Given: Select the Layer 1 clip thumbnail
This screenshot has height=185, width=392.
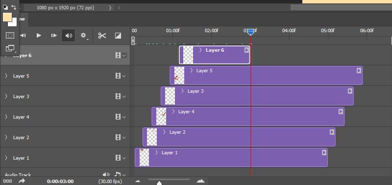Looking at the screenshot, I should [x=144, y=157].
